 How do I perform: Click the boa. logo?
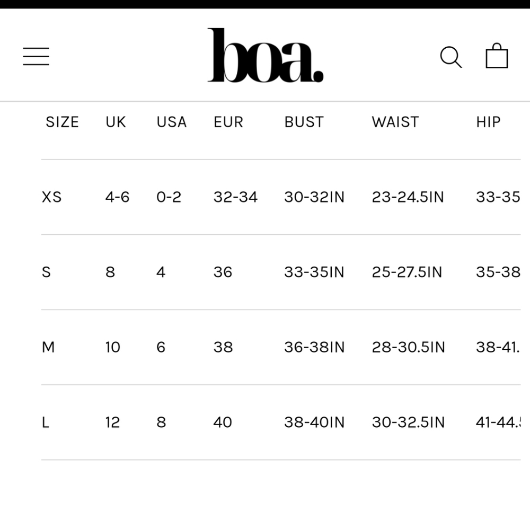click(x=266, y=55)
